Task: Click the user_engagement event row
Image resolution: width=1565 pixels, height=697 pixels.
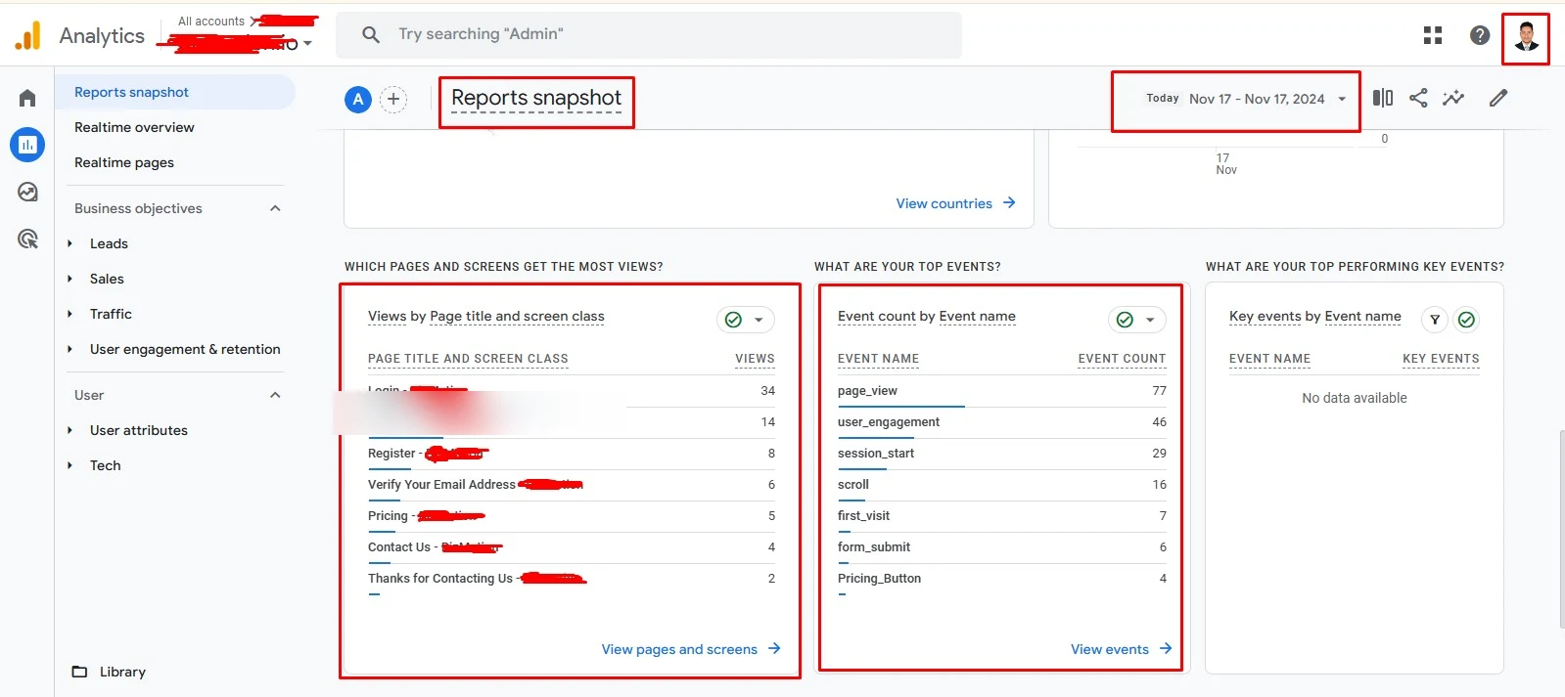Action: coord(1002,422)
